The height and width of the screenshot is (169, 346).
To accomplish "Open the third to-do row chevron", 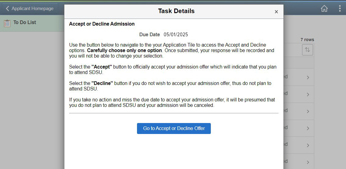I will [308, 111].
